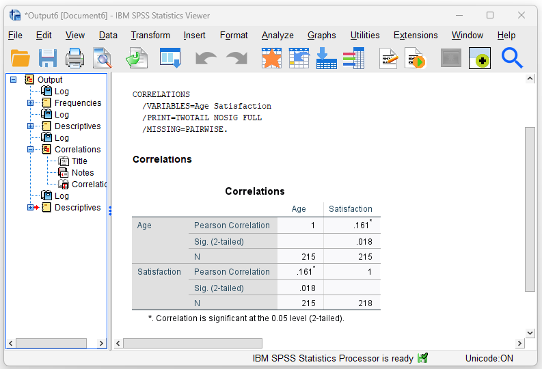Open the Analyze menu
Viewport: 542px width, 369px height.
click(x=277, y=36)
